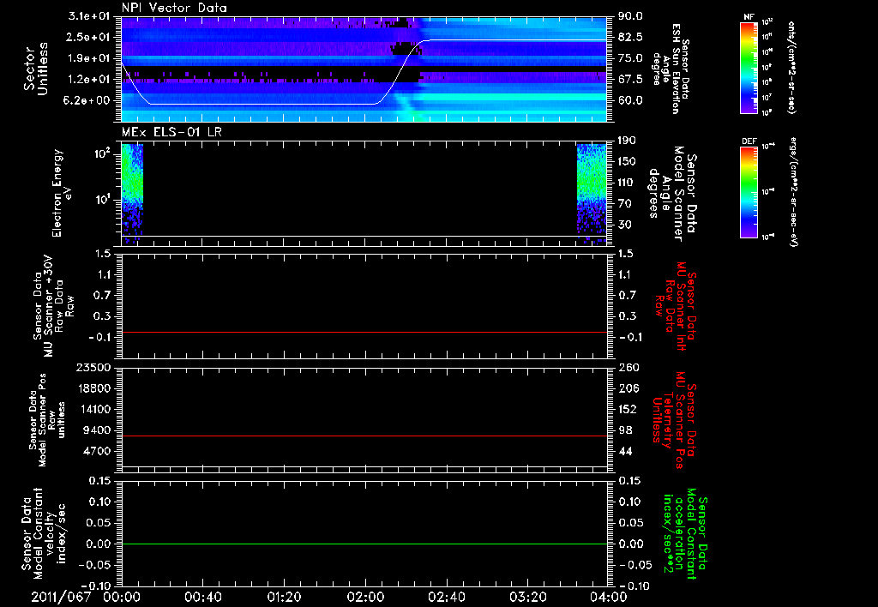Click the 18800 scanner position tick label
This screenshot has width=878, height=607.
(x=93, y=388)
